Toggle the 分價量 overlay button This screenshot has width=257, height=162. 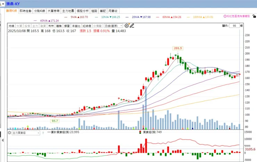[97, 26]
